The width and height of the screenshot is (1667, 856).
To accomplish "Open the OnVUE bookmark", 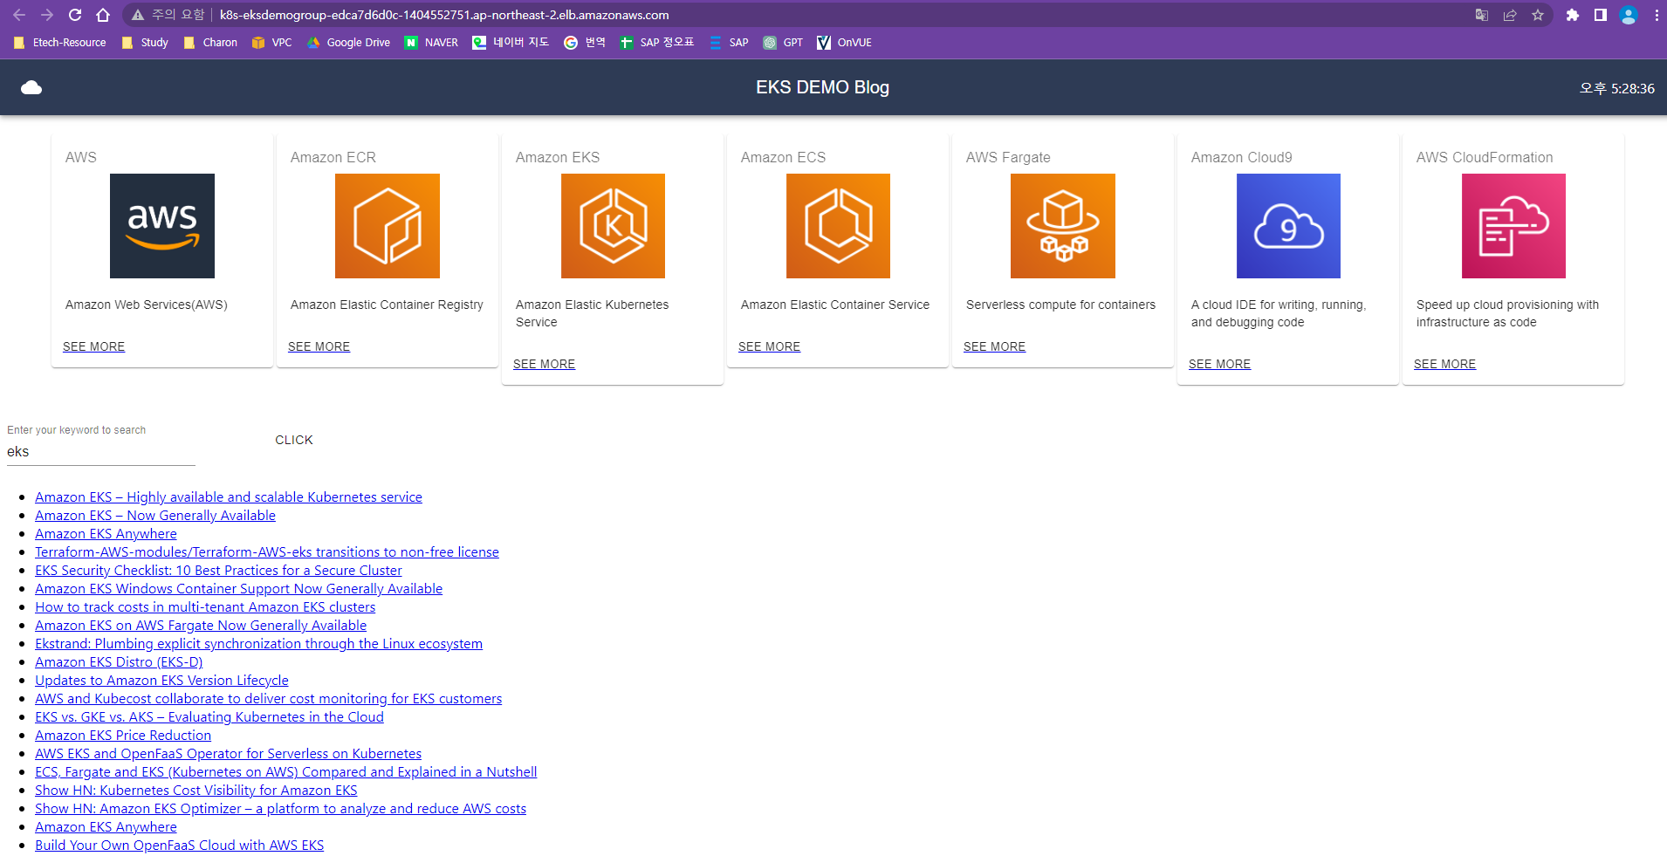I will point(844,42).
